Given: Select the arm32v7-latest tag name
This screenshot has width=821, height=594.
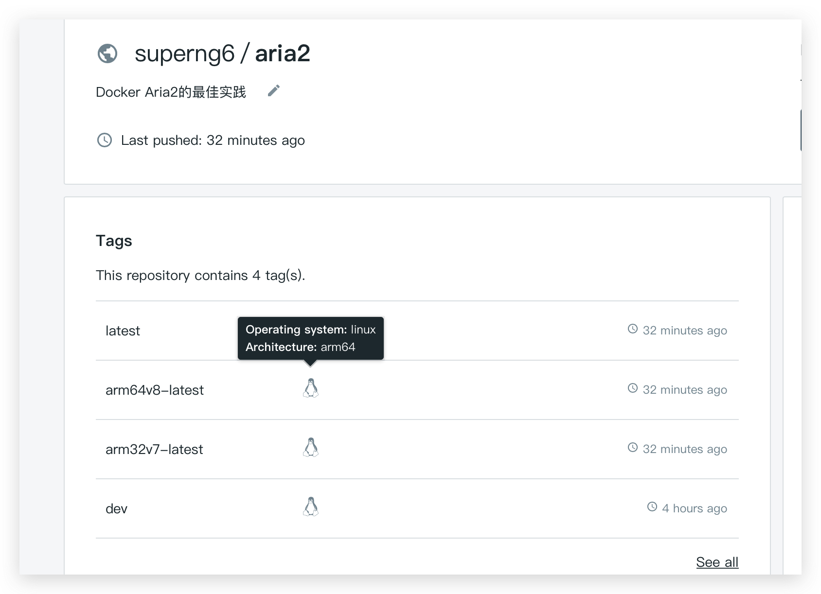Looking at the screenshot, I should 154,450.
